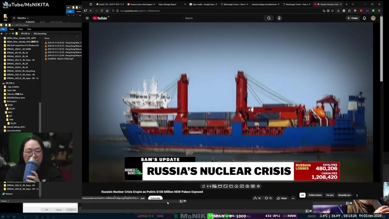389x219 pixels.
Task: Go to YouTube home via logo
Action: pyautogui.click(x=100, y=18)
